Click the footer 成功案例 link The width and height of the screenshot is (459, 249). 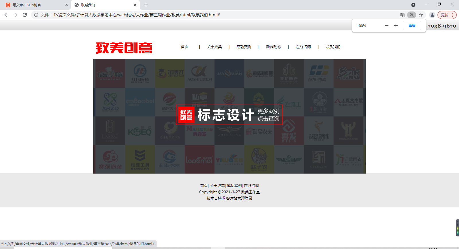pyautogui.click(x=234, y=186)
